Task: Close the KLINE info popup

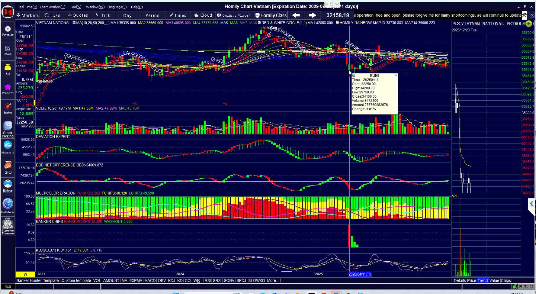Action: [396, 76]
